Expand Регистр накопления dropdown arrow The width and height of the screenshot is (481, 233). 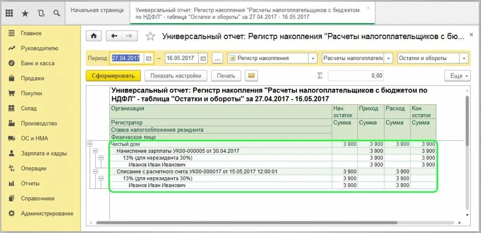tap(312, 58)
